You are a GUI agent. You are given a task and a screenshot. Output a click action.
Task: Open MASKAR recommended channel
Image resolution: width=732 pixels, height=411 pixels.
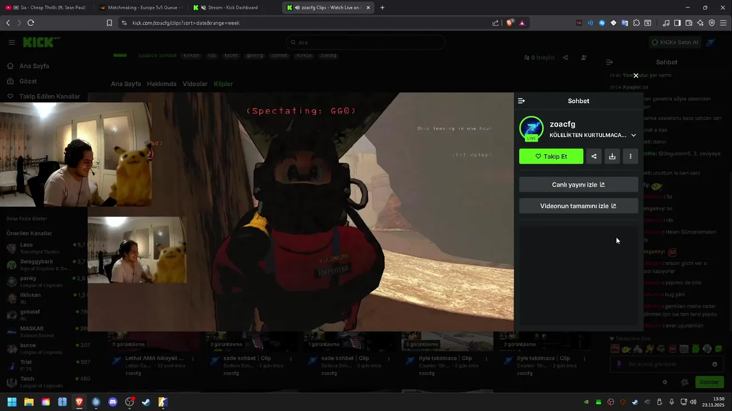coord(46,332)
